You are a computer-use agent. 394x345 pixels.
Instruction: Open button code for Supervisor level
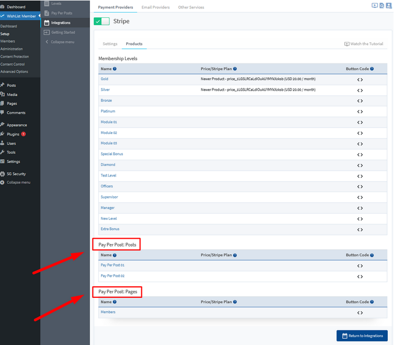tap(360, 197)
